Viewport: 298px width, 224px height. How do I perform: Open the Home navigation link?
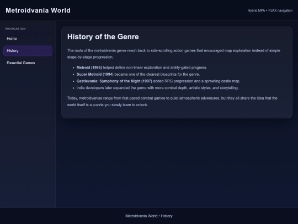click(28, 39)
